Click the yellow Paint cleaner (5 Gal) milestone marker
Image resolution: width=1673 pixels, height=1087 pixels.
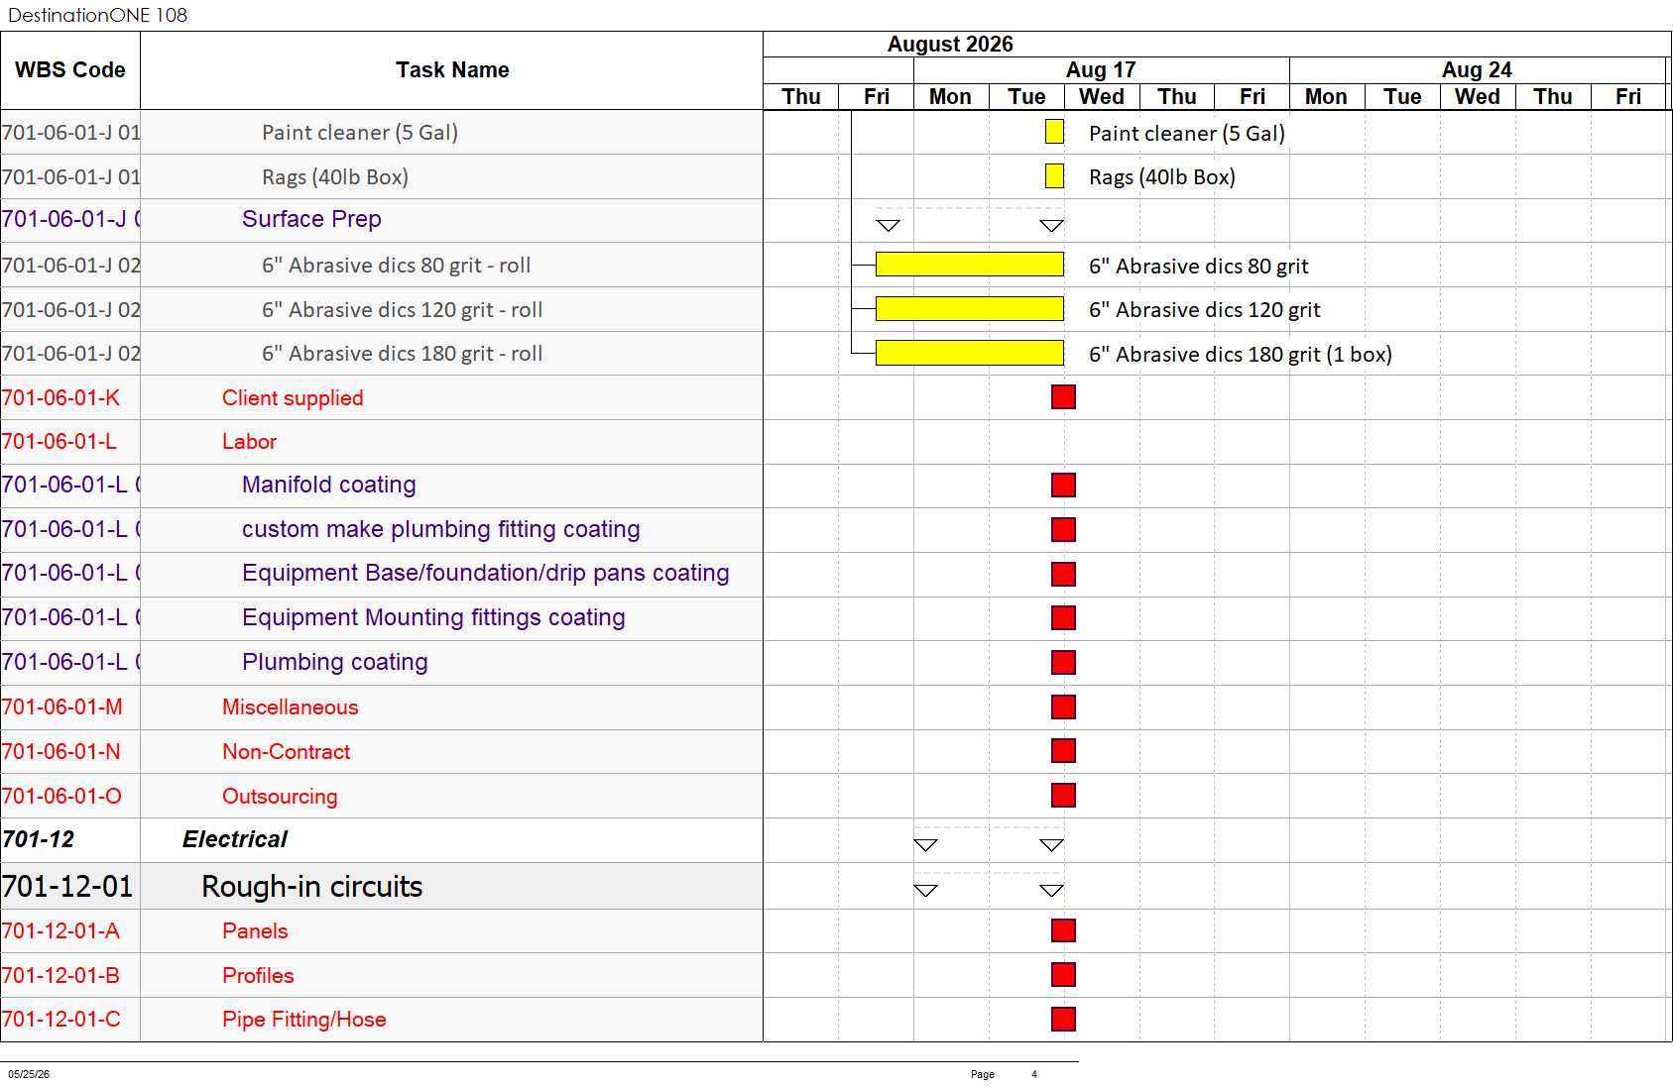pyautogui.click(x=1054, y=132)
